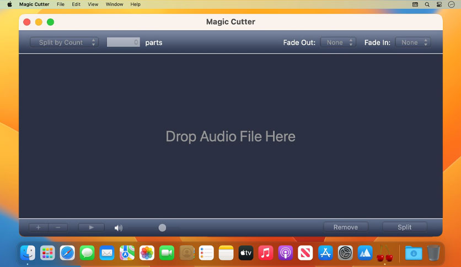Screen dimensions: 461x267
Task: Open the Split by Count dropdown
Action: pos(64,42)
